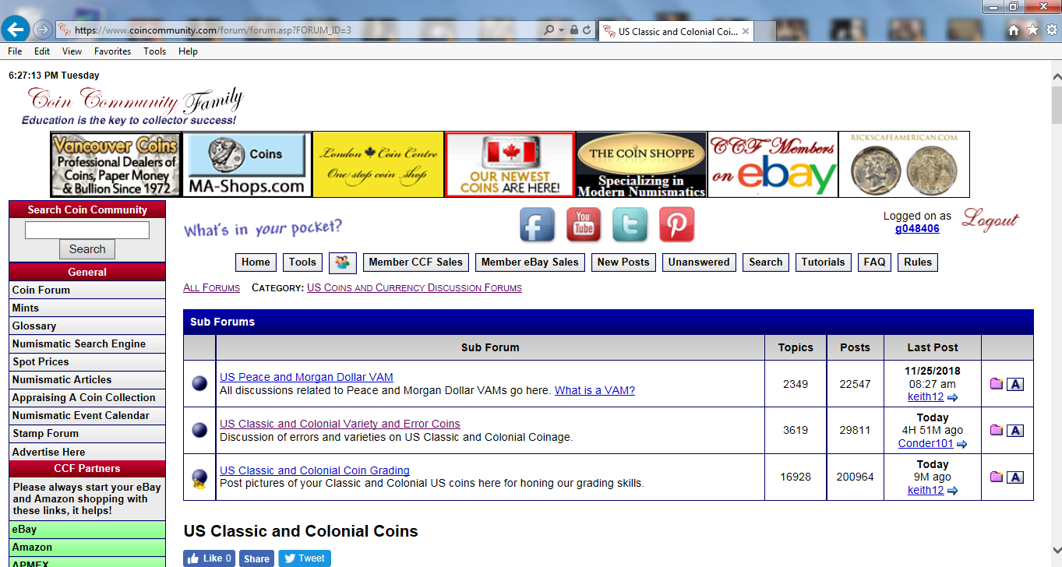Image resolution: width=1062 pixels, height=567 pixels.
Task: Open the Facebook icon link
Action: click(x=537, y=225)
